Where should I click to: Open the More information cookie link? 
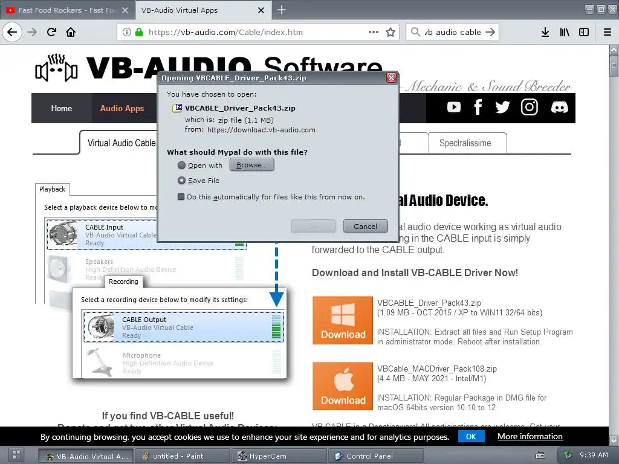[530, 436]
